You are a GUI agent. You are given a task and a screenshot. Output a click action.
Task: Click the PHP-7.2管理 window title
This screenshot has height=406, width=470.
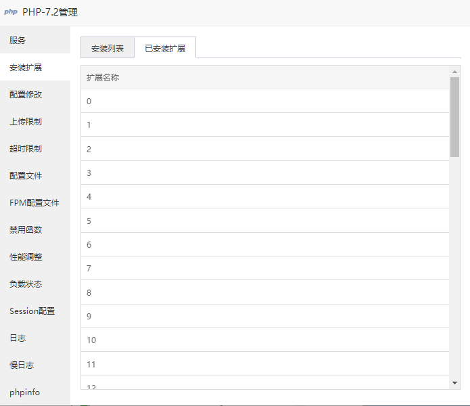click(50, 12)
